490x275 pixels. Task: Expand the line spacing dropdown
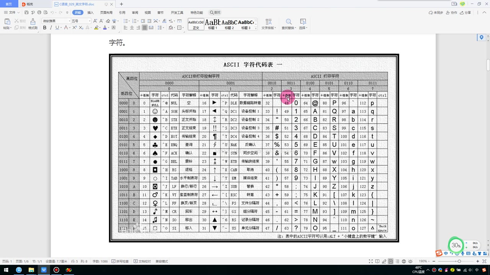tap(163, 27)
